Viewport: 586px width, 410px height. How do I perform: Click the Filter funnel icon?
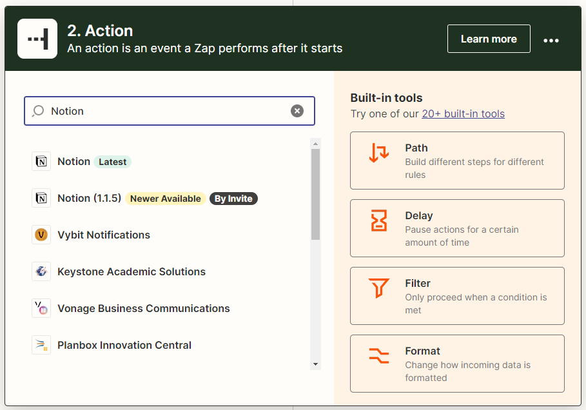click(379, 288)
